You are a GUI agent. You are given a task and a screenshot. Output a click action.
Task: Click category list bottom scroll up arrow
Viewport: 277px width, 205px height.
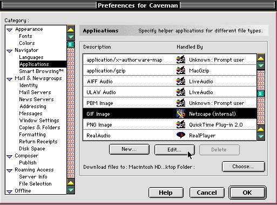click(x=71, y=182)
